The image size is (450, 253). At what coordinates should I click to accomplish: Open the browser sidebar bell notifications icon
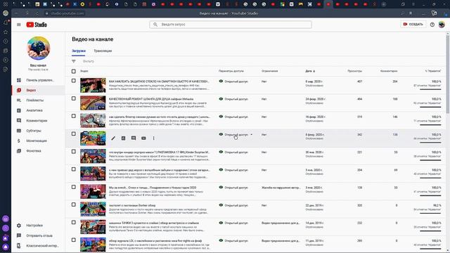click(6, 22)
